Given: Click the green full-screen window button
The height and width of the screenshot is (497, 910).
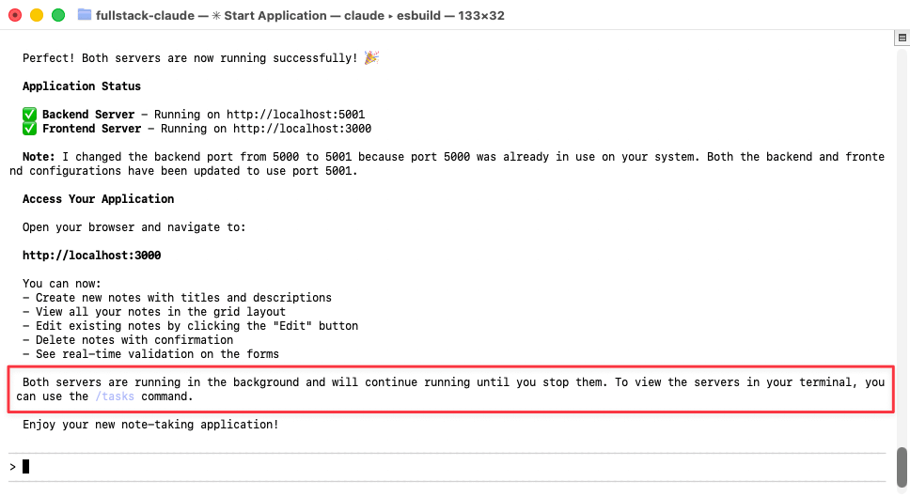Looking at the screenshot, I should pyautogui.click(x=58, y=15).
